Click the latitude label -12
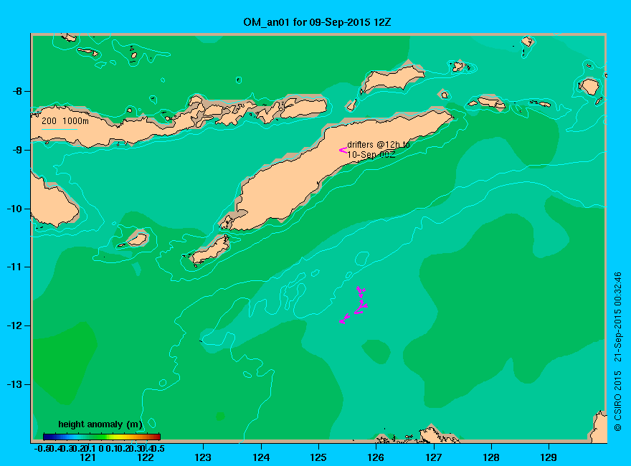 [x=15, y=325]
